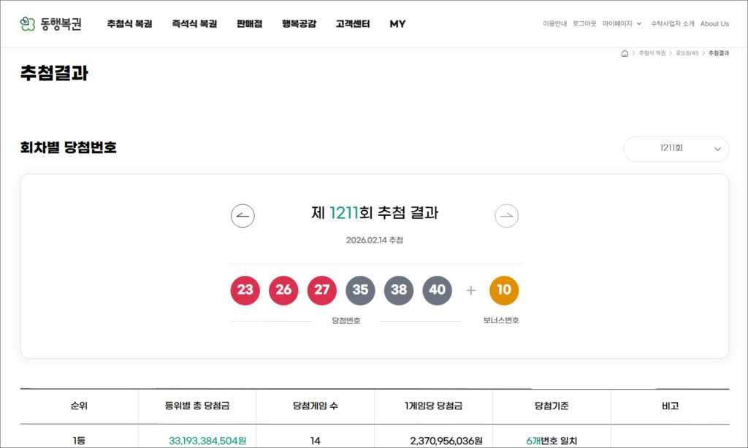Expand the 마이페이지 dropdown menu

[622, 24]
